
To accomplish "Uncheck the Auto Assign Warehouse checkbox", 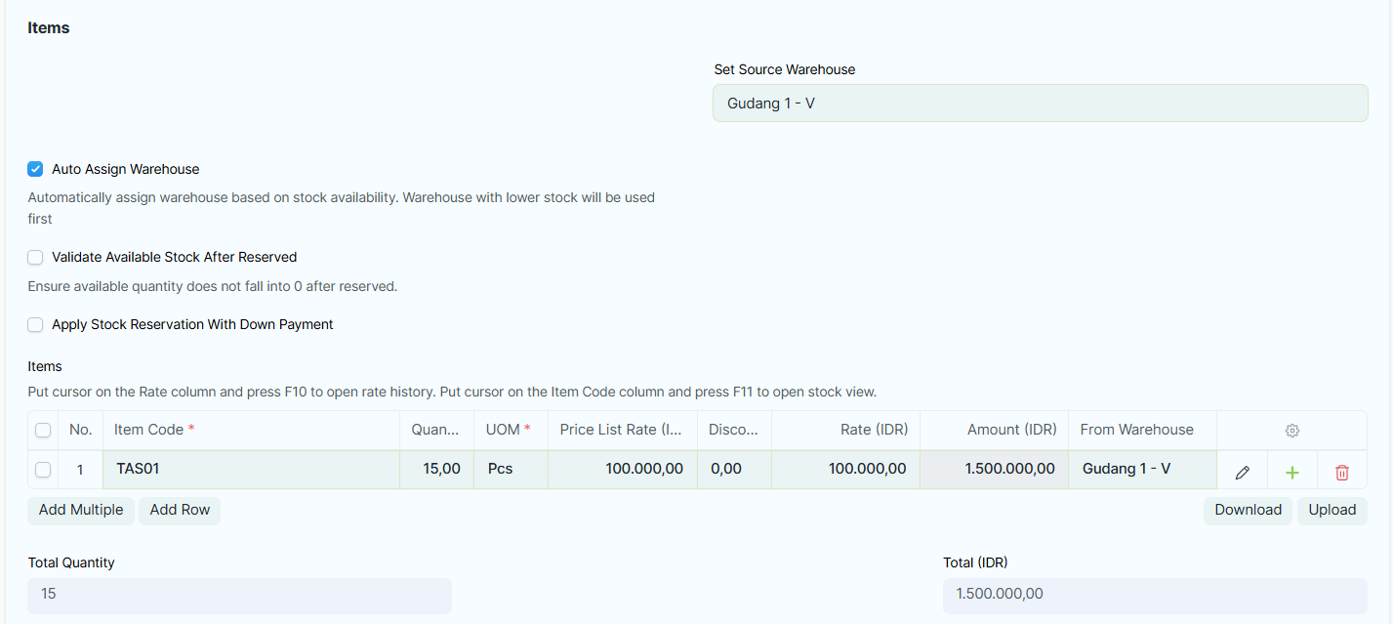I will (35, 169).
